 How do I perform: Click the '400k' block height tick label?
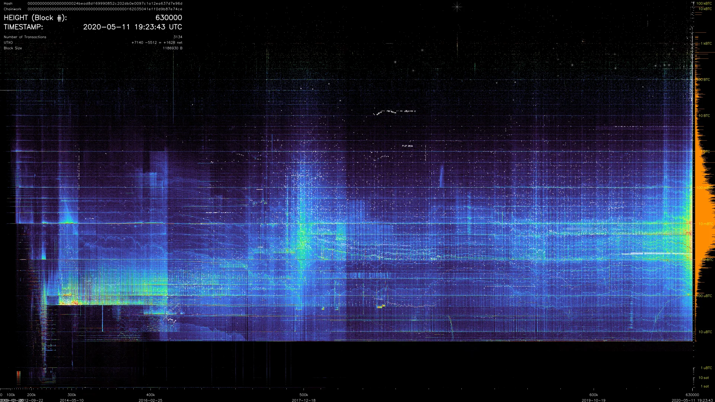click(x=150, y=395)
